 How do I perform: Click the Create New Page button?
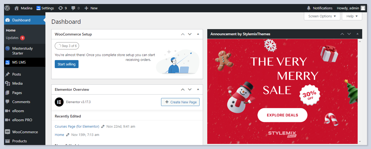[180, 102]
